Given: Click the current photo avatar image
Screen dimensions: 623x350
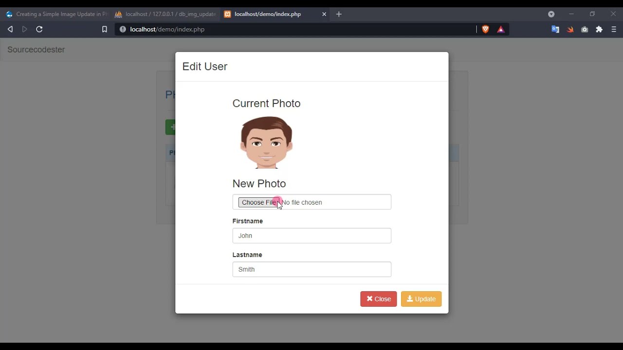Looking at the screenshot, I should pyautogui.click(x=266, y=142).
